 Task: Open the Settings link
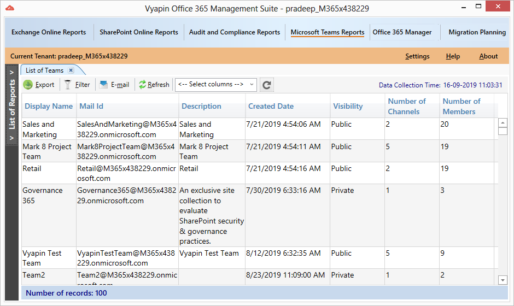pos(417,56)
